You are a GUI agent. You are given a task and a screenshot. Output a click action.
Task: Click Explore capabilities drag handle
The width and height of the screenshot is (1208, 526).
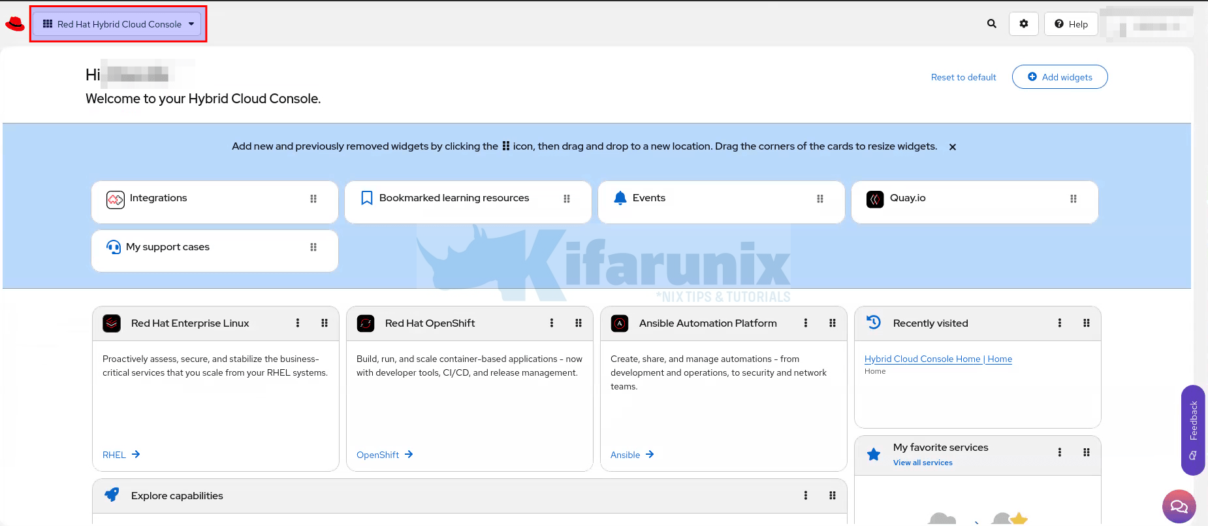click(833, 495)
